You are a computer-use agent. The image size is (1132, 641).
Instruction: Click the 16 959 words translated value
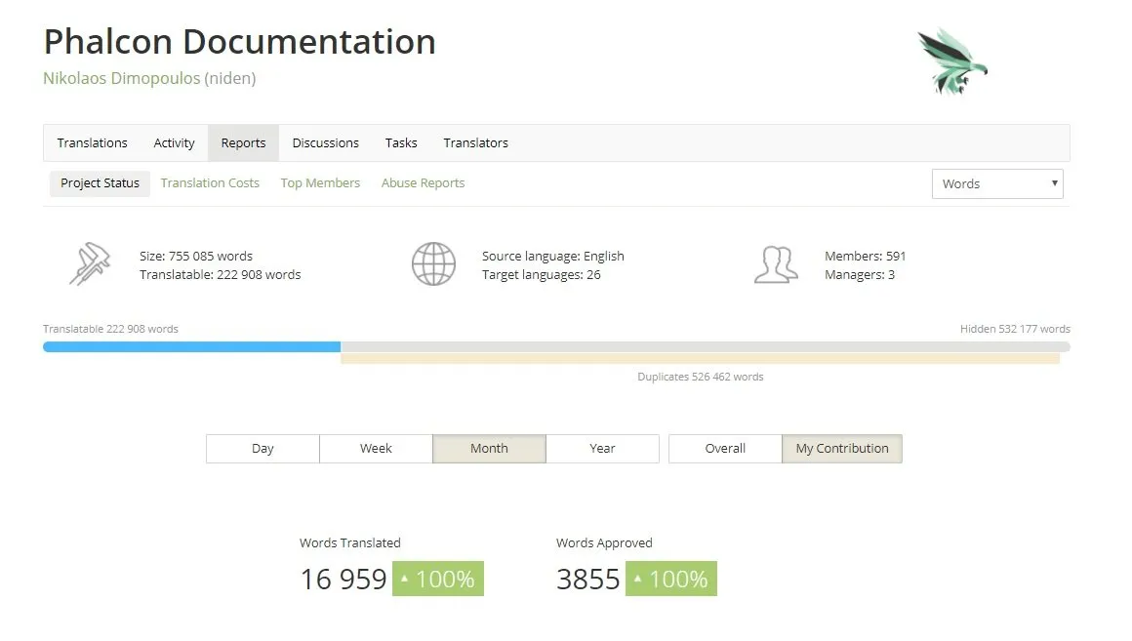pyautogui.click(x=344, y=579)
